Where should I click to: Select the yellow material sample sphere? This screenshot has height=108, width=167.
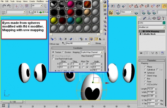pyautogui.click(x=54, y=21)
